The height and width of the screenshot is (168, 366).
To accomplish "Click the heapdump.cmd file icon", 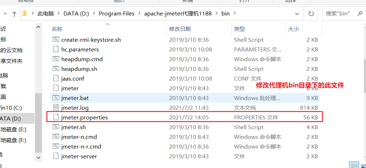I will tap(56, 59).
